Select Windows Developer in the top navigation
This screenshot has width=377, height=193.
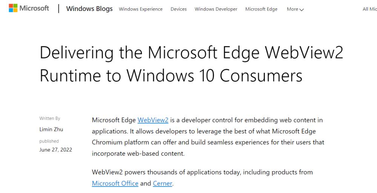click(216, 9)
